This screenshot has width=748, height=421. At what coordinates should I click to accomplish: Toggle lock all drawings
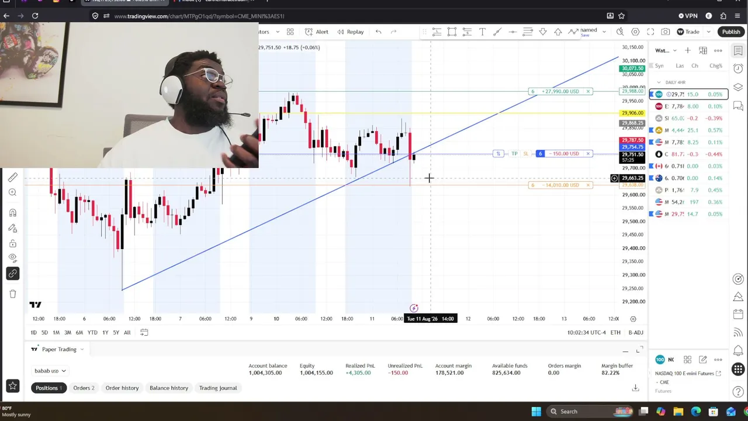(12, 243)
